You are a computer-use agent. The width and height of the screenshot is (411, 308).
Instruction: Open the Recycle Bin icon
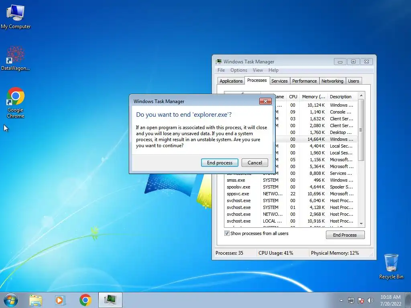391,266
